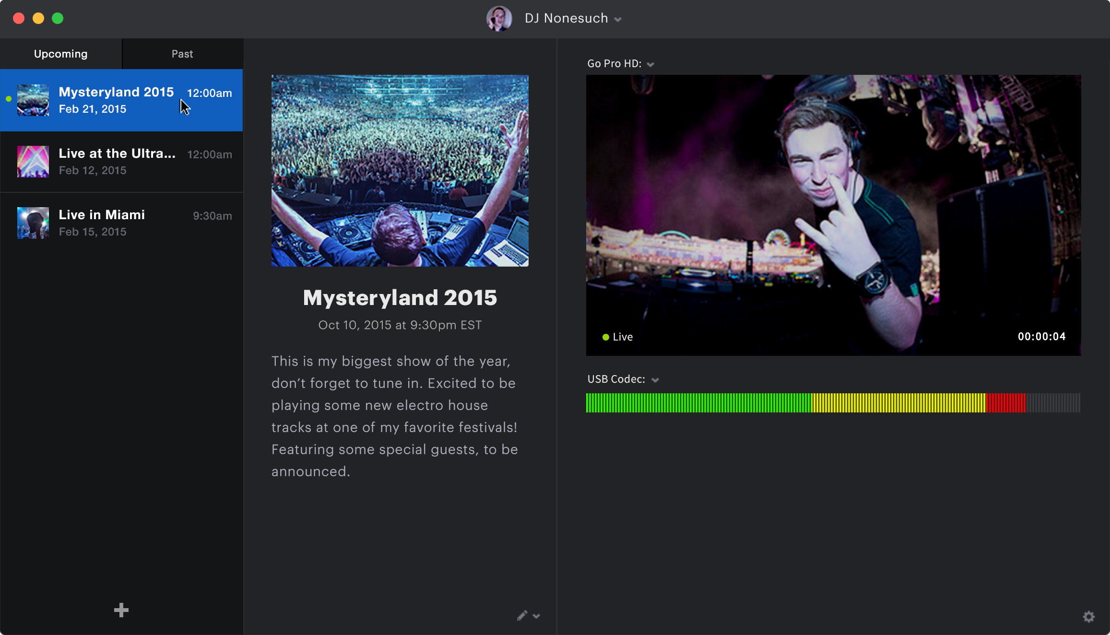This screenshot has width=1110, height=635.
Task: Click the DJ Nonesuch profile avatar
Action: pyautogui.click(x=499, y=19)
